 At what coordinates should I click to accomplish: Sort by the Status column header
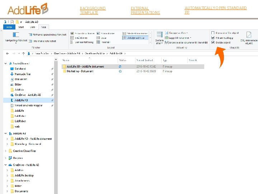126,60
